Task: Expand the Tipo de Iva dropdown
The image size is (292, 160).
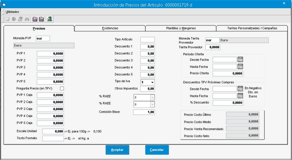Action: [x=152, y=82]
